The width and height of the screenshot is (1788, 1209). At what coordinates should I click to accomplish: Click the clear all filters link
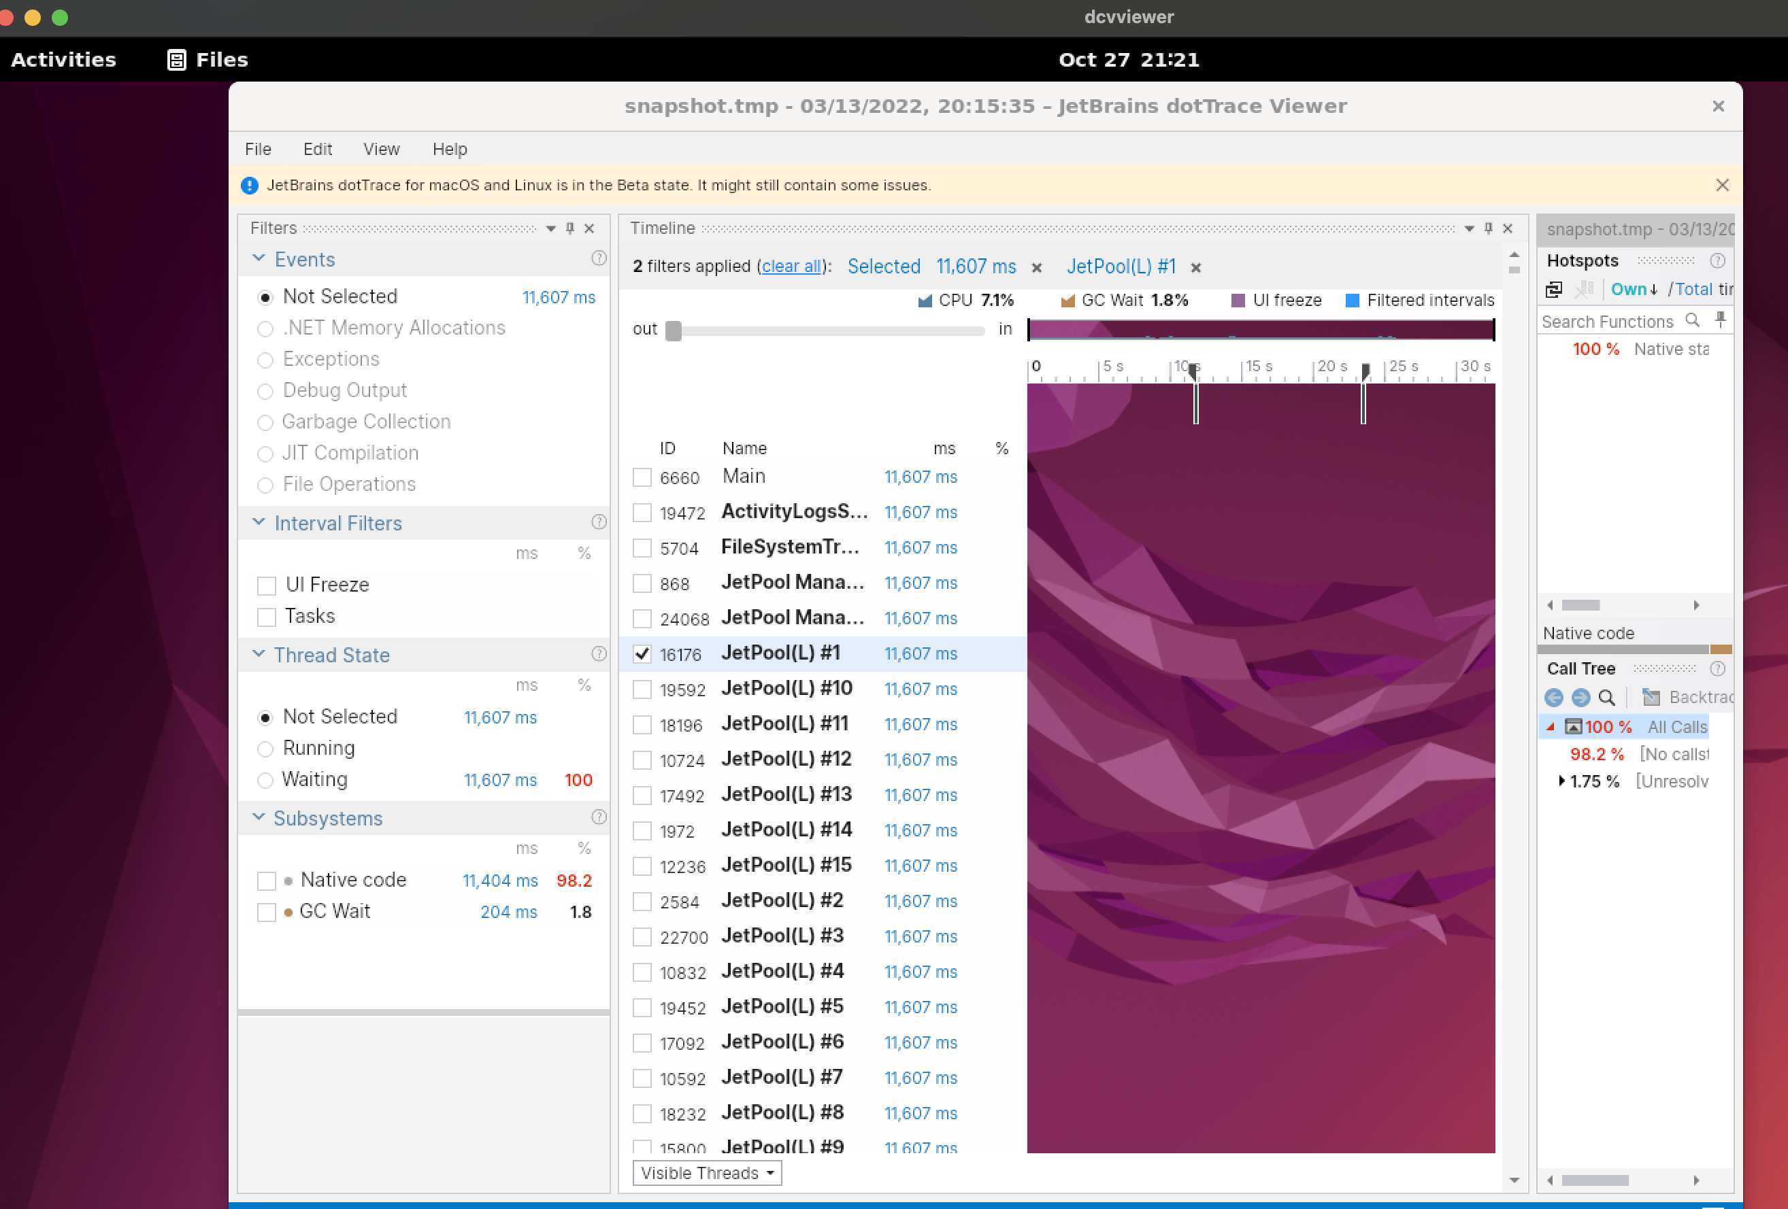coord(792,266)
